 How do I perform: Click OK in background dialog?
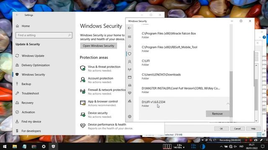[221, 129]
